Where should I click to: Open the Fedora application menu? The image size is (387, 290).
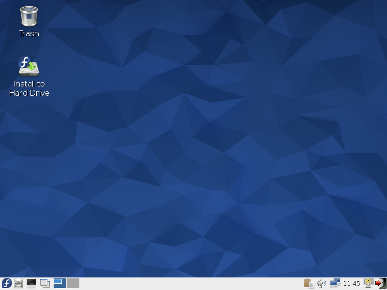7,283
